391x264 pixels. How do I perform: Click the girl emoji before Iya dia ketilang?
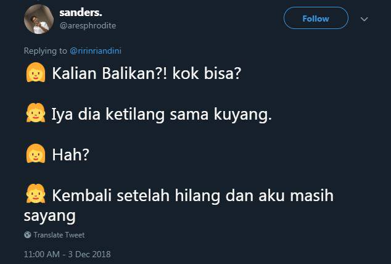click(x=36, y=113)
